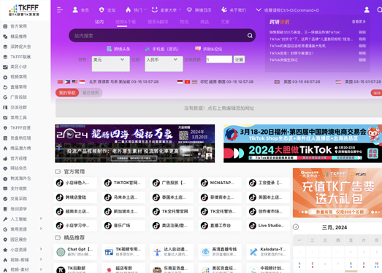This screenshot has height=273, width=382.
Task: Open the 会员 member menu item
Action: point(80,10)
